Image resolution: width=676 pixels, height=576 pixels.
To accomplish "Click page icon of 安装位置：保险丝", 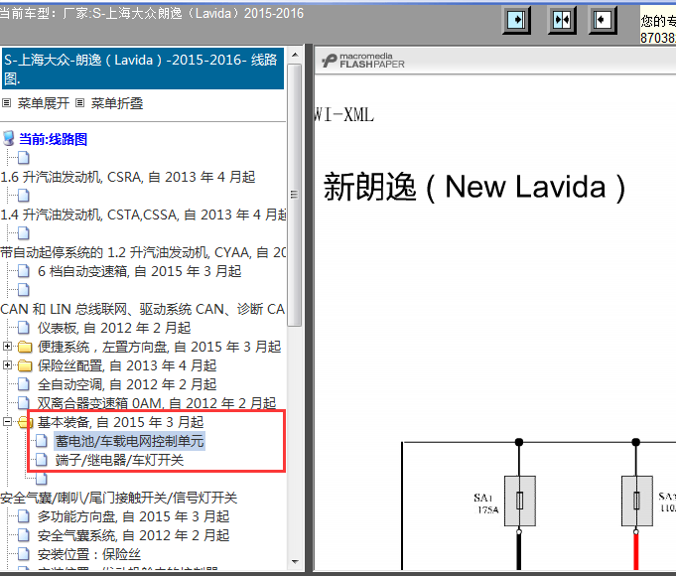I will pyautogui.click(x=23, y=554).
